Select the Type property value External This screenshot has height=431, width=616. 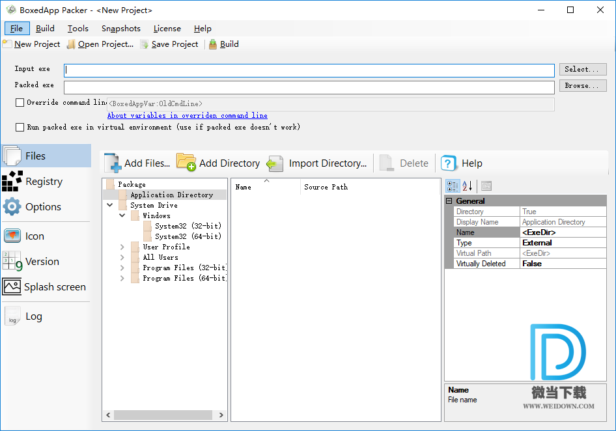pyautogui.click(x=563, y=243)
